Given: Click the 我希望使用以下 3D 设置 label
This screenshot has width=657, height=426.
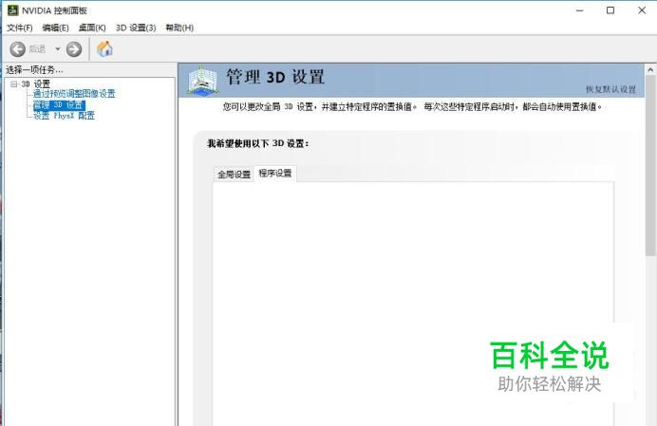Looking at the screenshot, I should [x=257, y=143].
